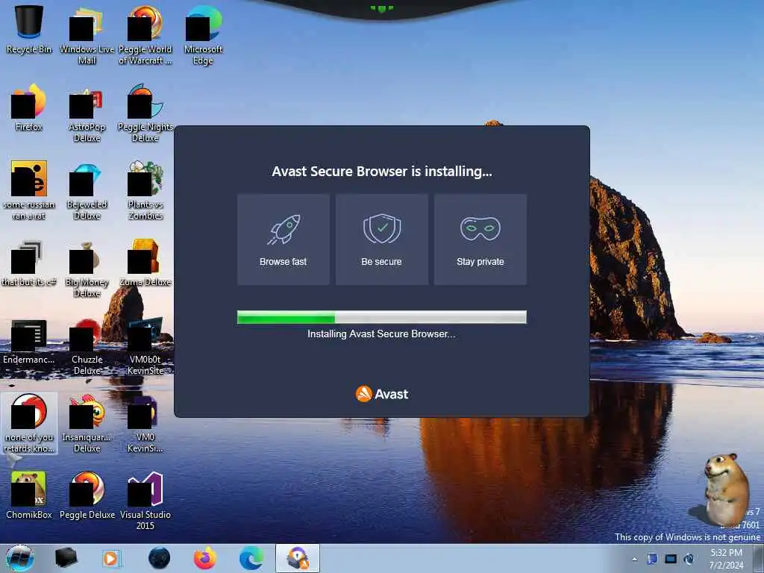Click the Action Center flag tray icon
The height and width of the screenshot is (573, 764).
(652, 559)
